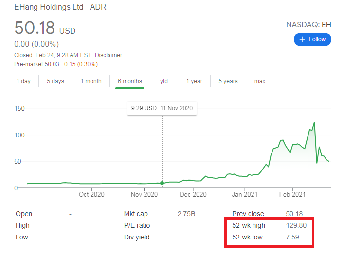Click the 52-wk high value 129.80

pos(296,225)
